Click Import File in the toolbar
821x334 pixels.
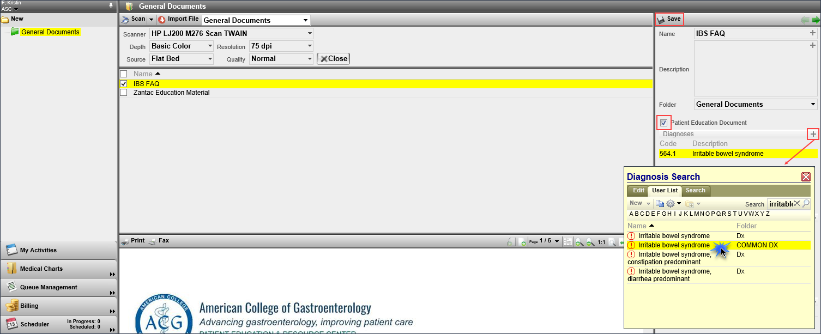coord(178,19)
